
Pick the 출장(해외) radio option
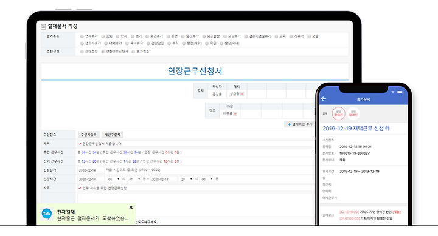coord(184,44)
